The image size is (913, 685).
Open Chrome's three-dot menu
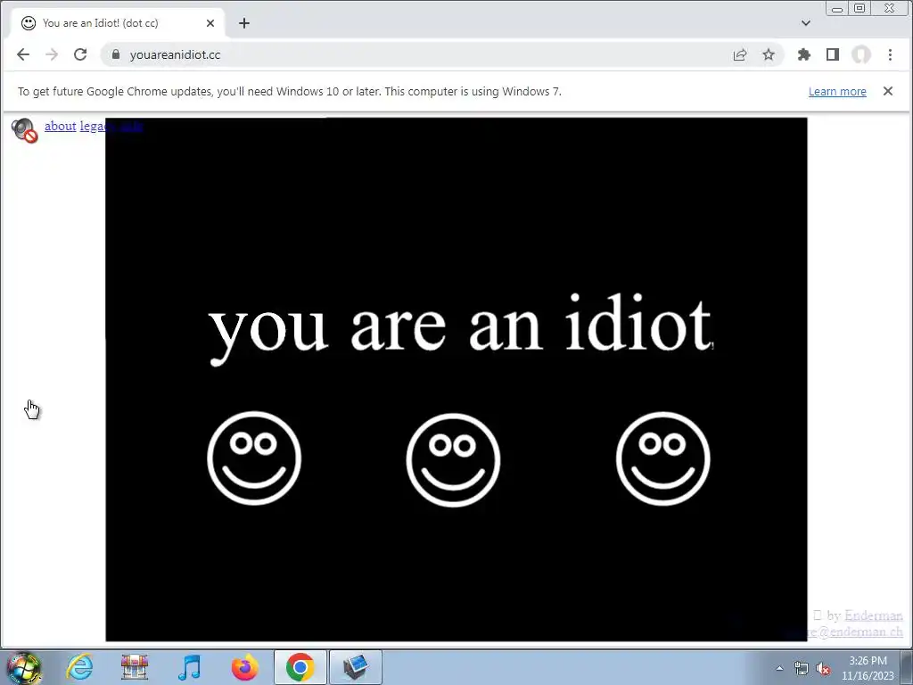[x=890, y=54]
